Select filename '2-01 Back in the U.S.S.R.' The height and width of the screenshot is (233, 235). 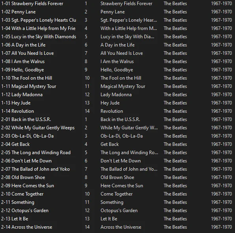pyautogui.click(x=26, y=119)
